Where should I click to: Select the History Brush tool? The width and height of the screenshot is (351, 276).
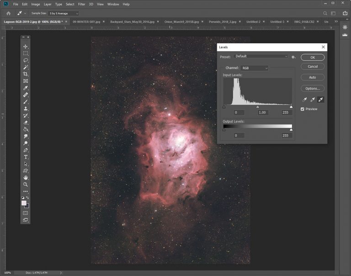(x=26, y=115)
